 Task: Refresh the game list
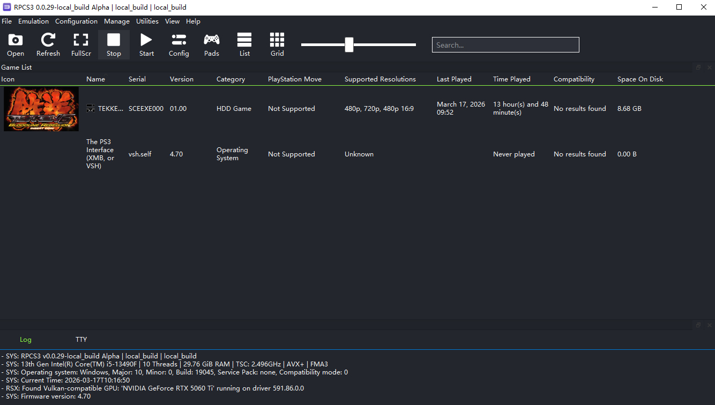coord(48,44)
